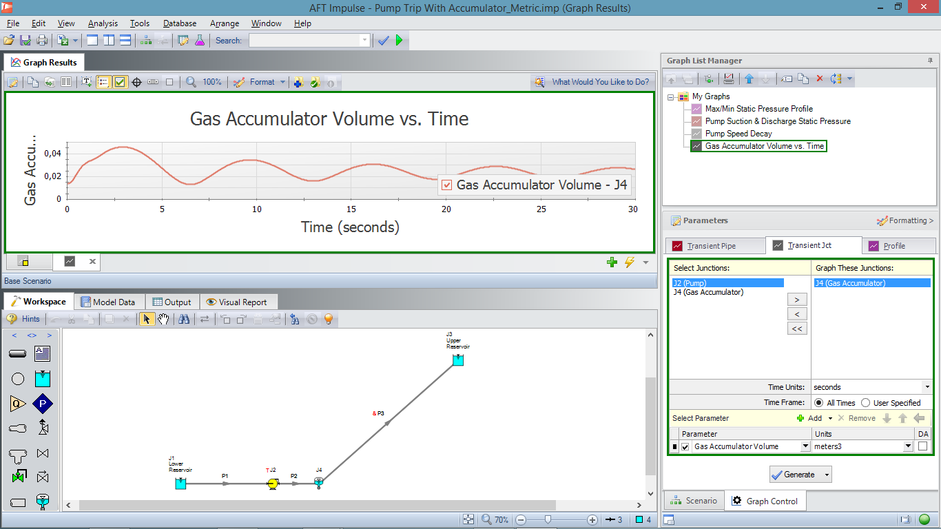
Task: Select the User Specified time frame option
Action: [865, 403]
